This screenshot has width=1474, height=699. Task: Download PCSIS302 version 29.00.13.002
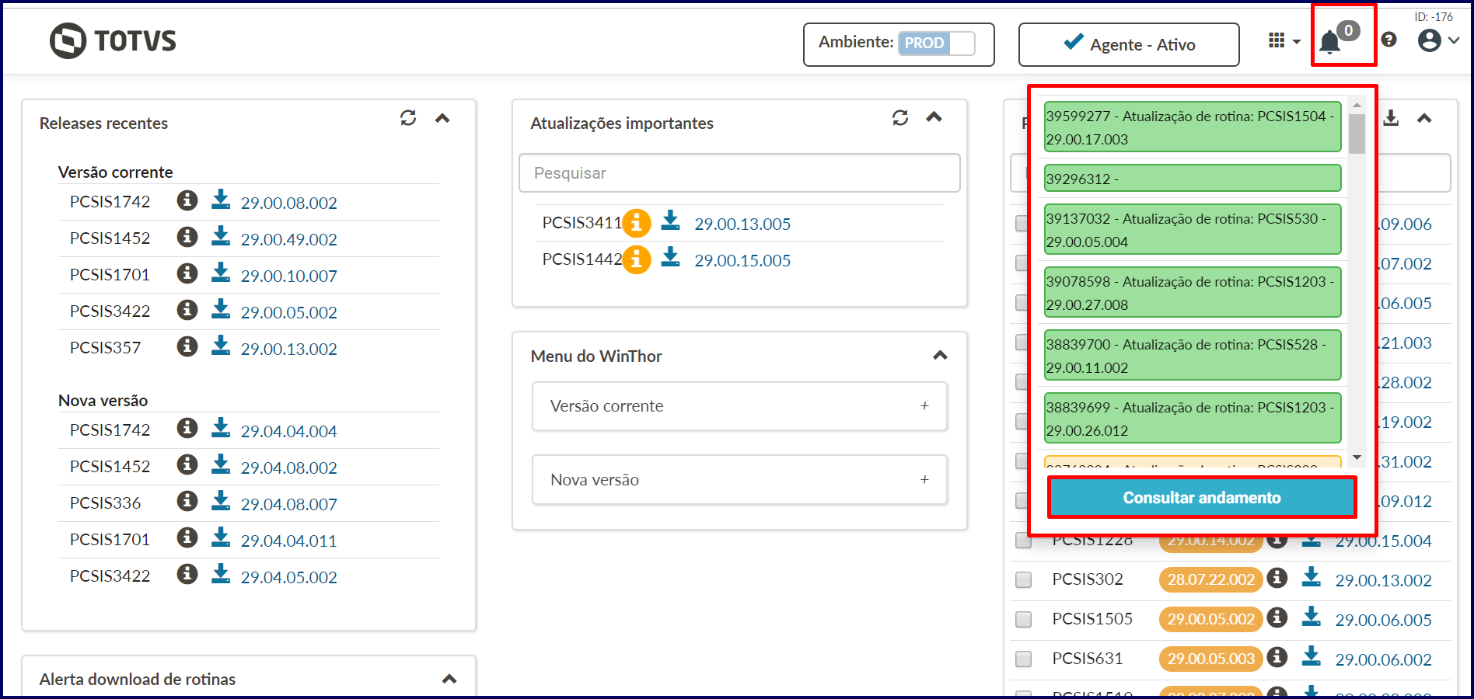[1312, 577]
